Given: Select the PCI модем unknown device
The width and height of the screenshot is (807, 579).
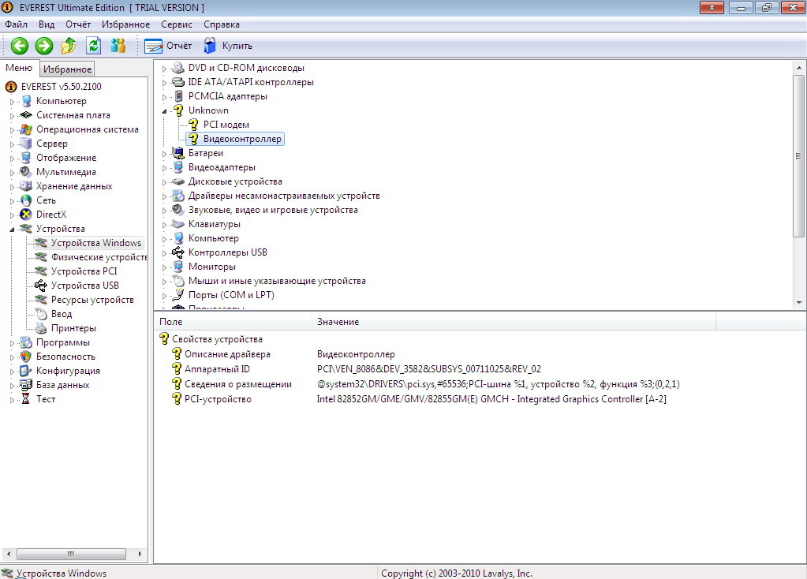Looking at the screenshot, I should [x=226, y=125].
